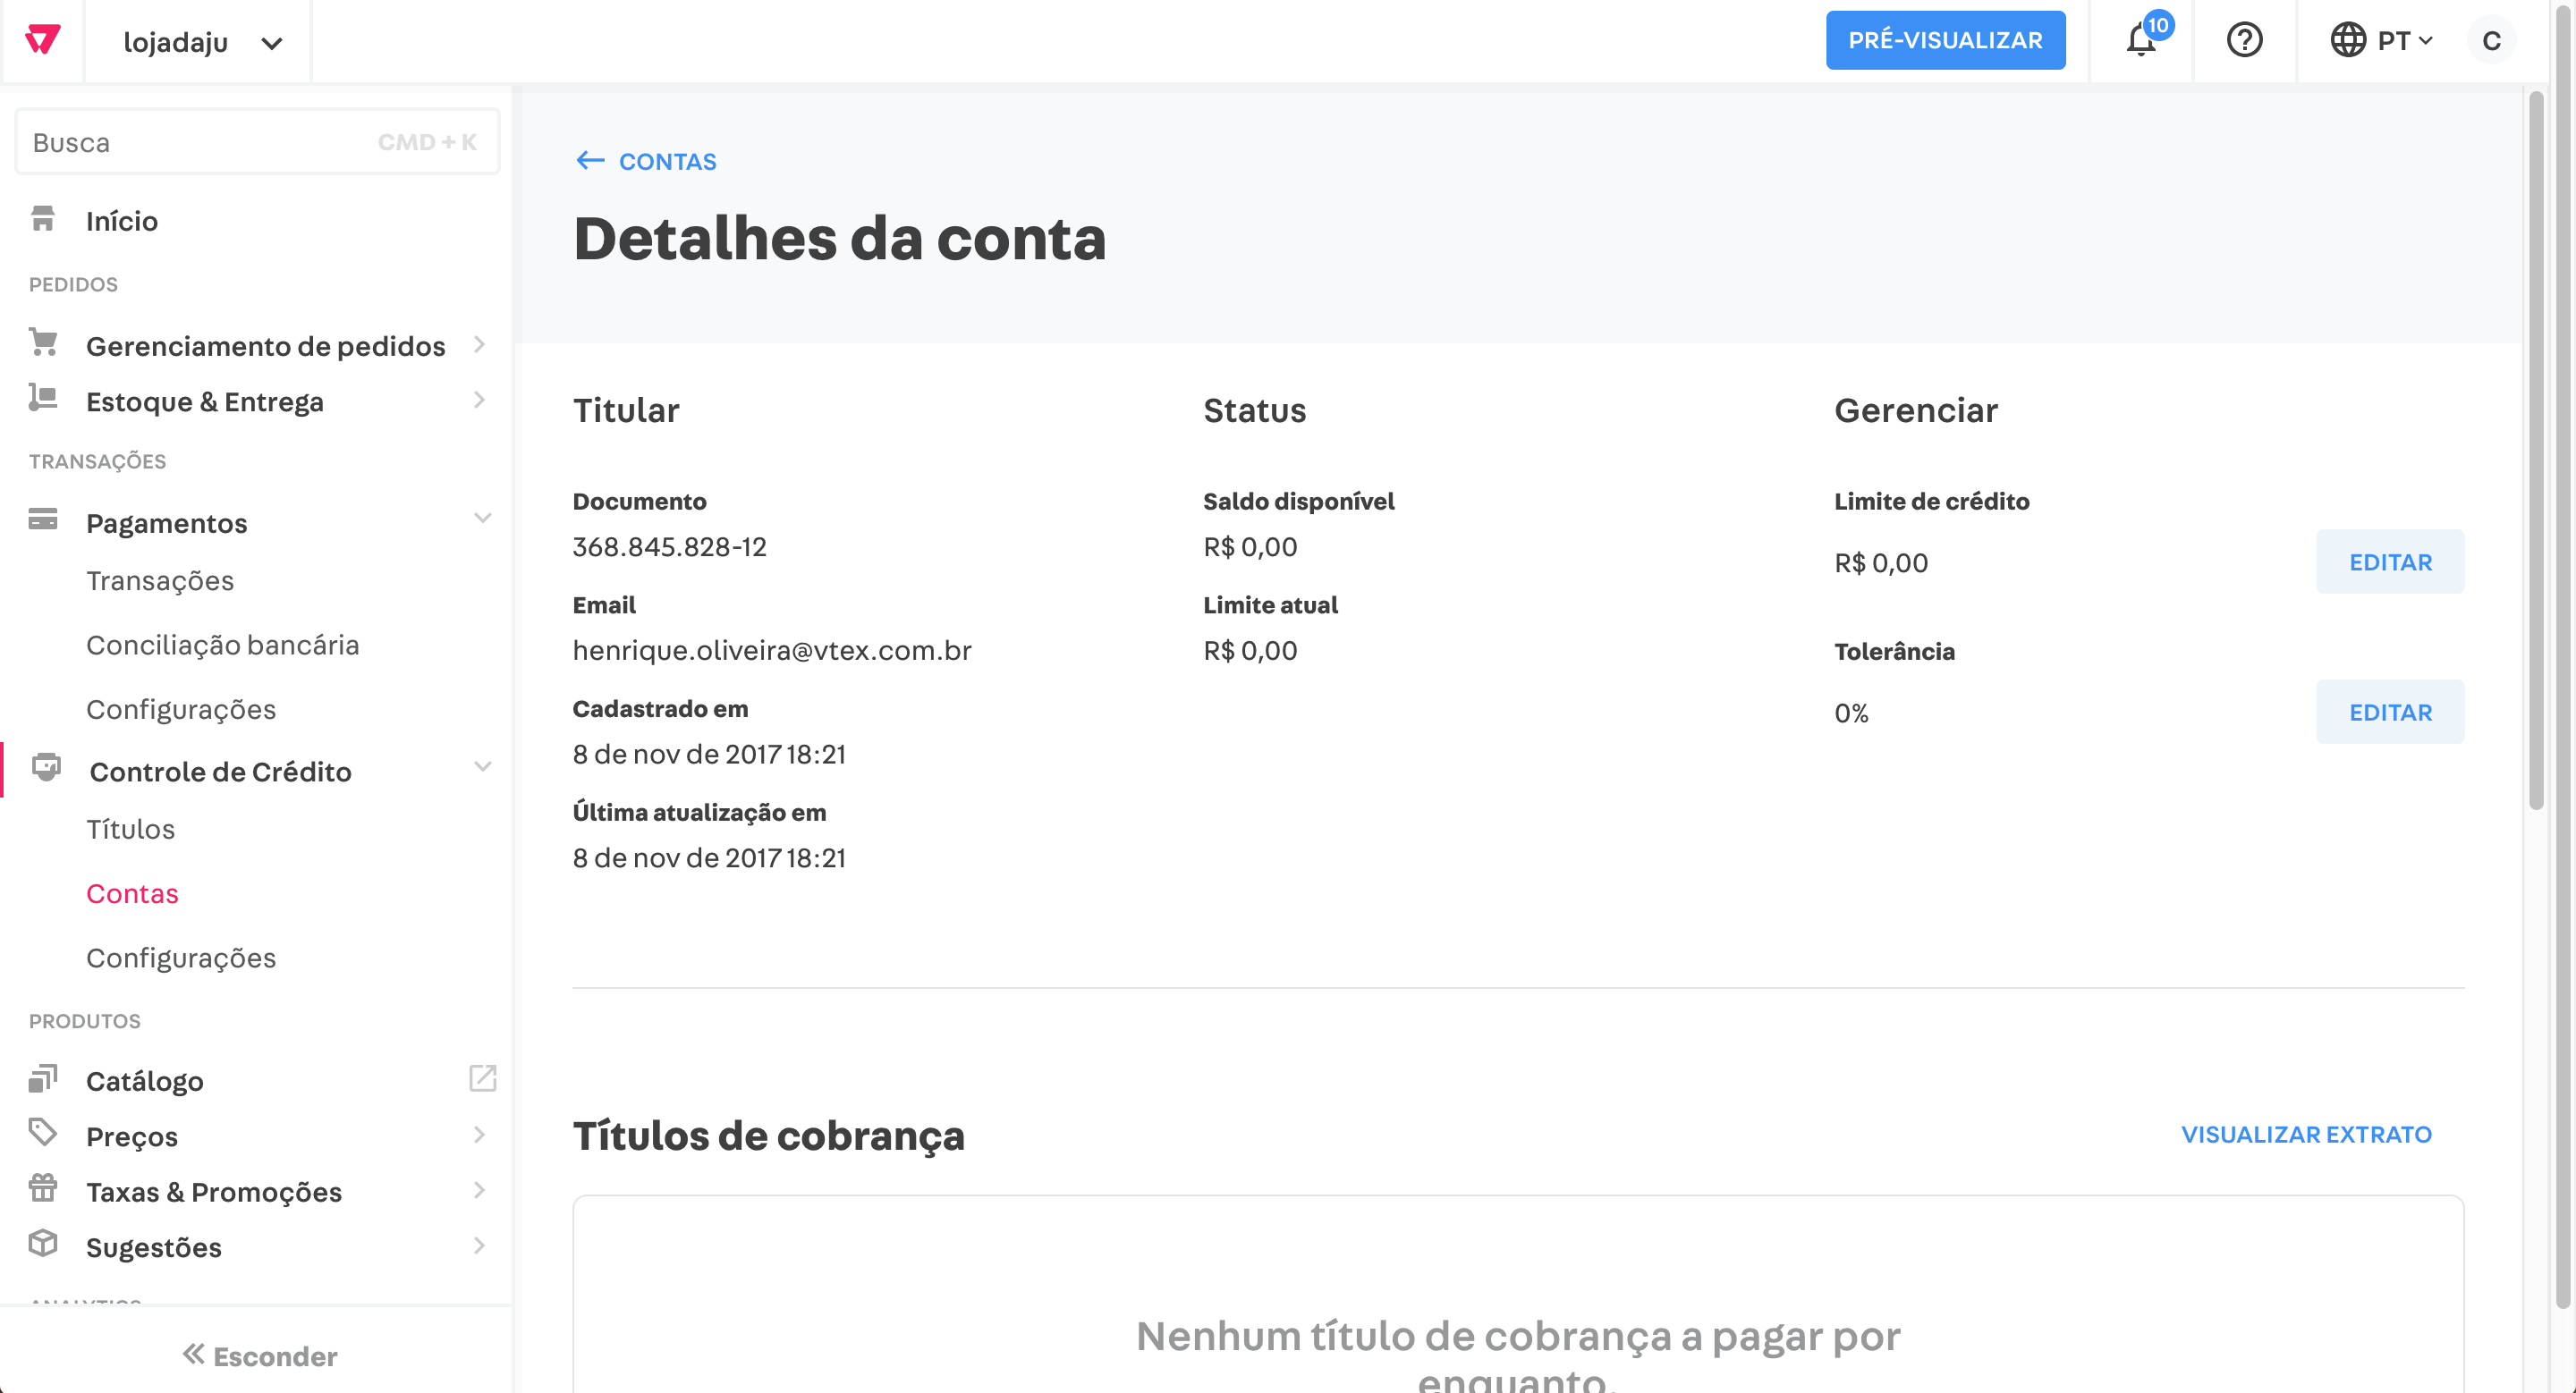This screenshot has height=1393, width=2576.
Task: Click VISUALIZAR EXTRATO link
Action: tap(2305, 1135)
